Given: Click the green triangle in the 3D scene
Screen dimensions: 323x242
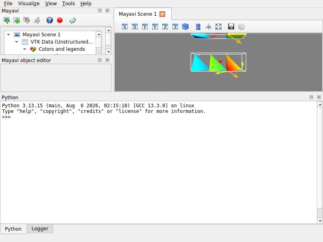Looking at the screenshot, I should pos(215,64).
